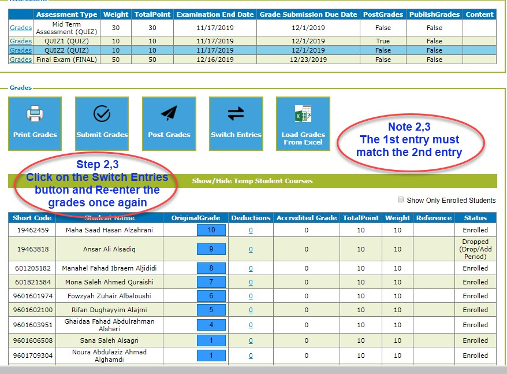The height and width of the screenshot is (374, 507).
Task: Click the Accredited Grade column header
Action: [x=307, y=218]
